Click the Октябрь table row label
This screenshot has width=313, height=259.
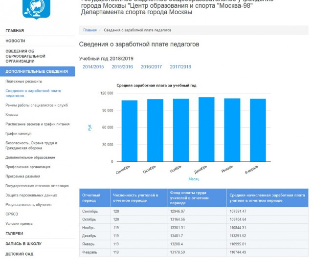tap(89, 219)
